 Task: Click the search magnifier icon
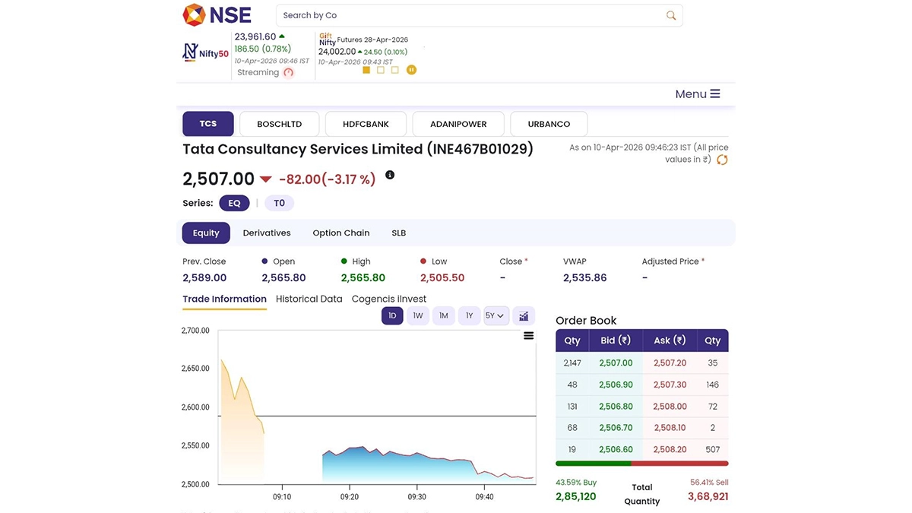pos(670,15)
